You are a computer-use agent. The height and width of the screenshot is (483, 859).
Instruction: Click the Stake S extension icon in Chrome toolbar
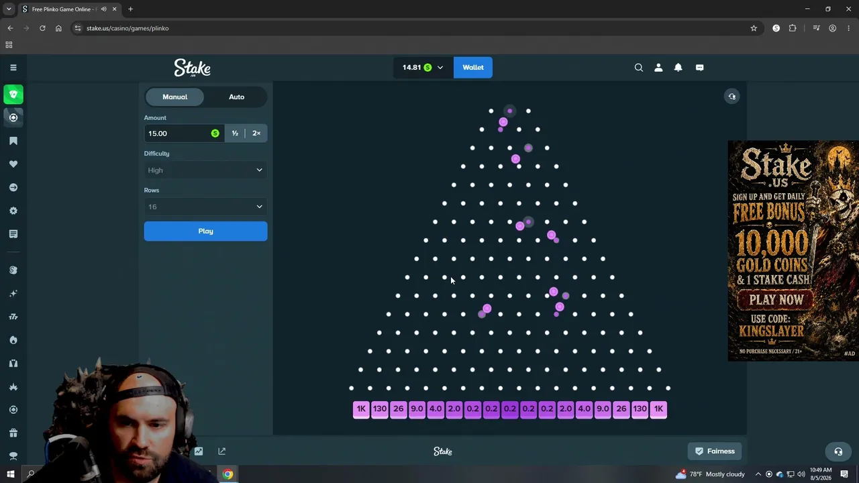coord(776,28)
